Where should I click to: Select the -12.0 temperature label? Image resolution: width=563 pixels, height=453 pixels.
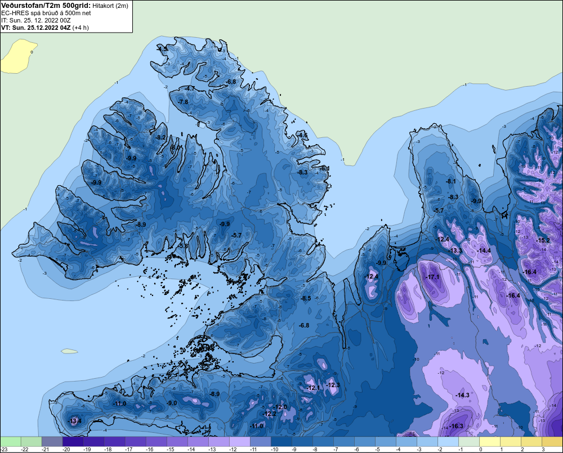pyautogui.click(x=280, y=407)
